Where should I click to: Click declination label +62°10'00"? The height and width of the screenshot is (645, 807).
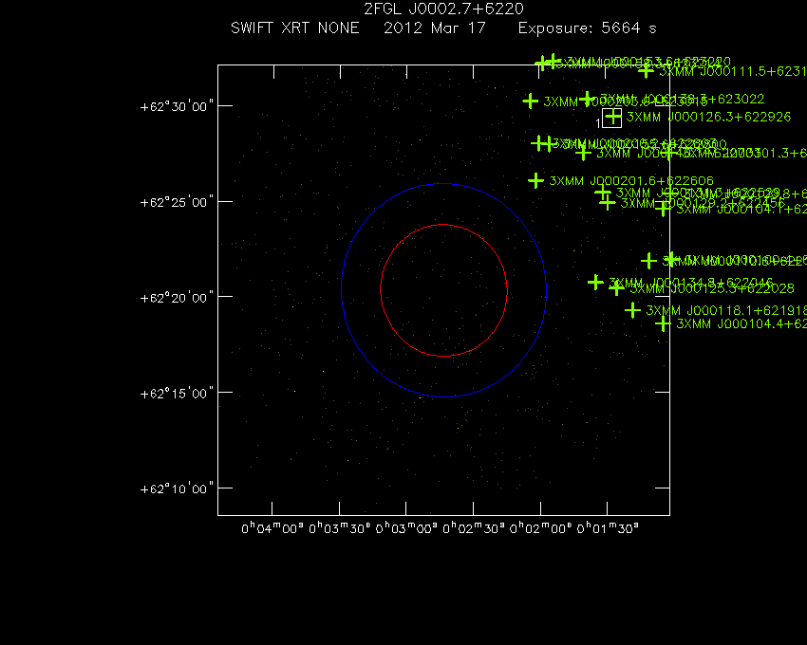point(177,488)
